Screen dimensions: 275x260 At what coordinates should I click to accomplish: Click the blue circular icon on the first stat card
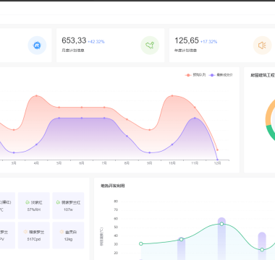point(37,45)
